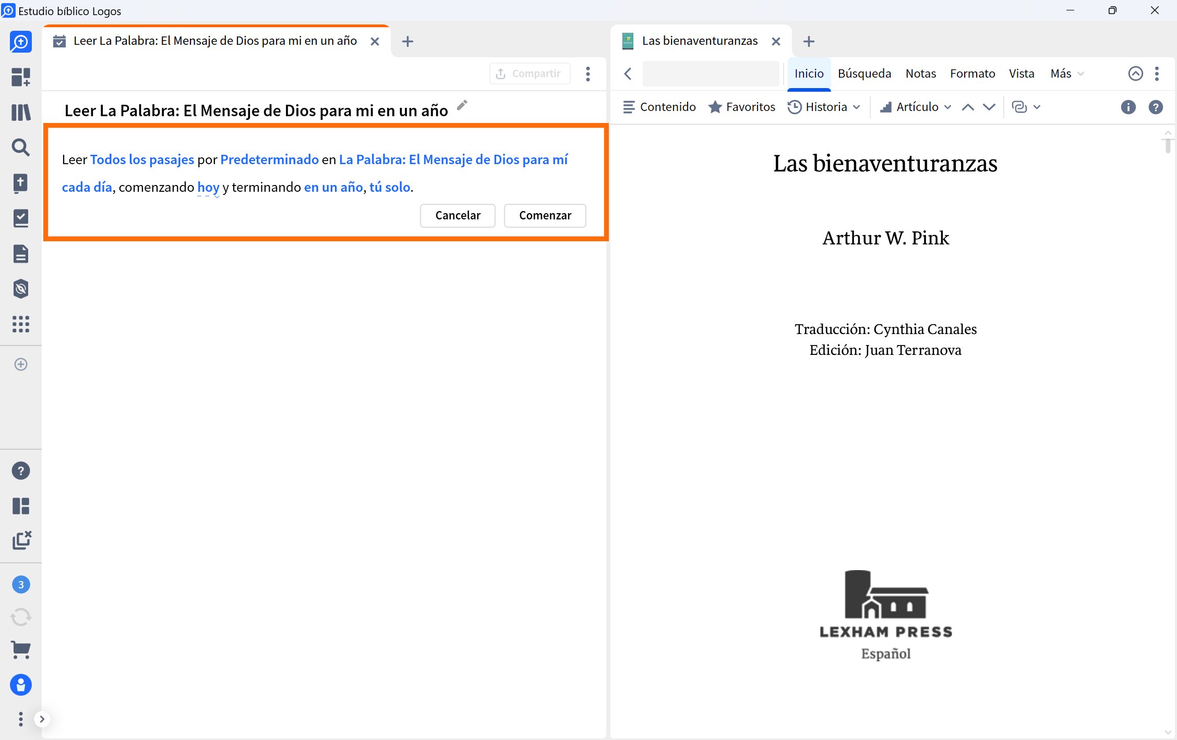Click the Favoritos star button
This screenshot has height=740, width=1177.
point(741,107)
